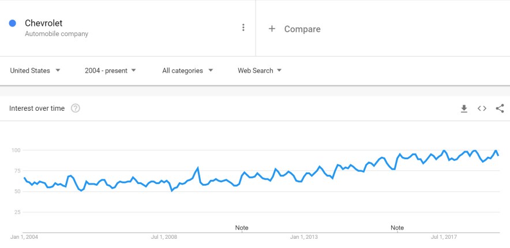Expand the United States region dropdown
The width and height of the screenshot is (510, 248).
coord(35,70)
